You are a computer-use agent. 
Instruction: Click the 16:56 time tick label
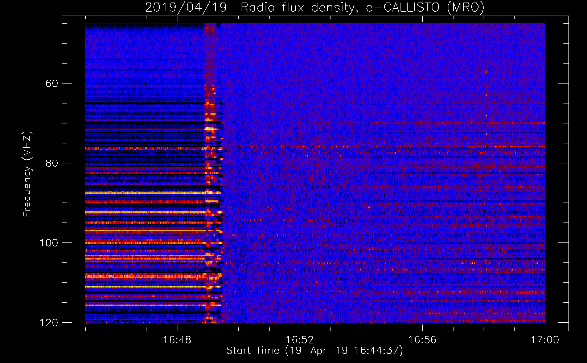422,340
